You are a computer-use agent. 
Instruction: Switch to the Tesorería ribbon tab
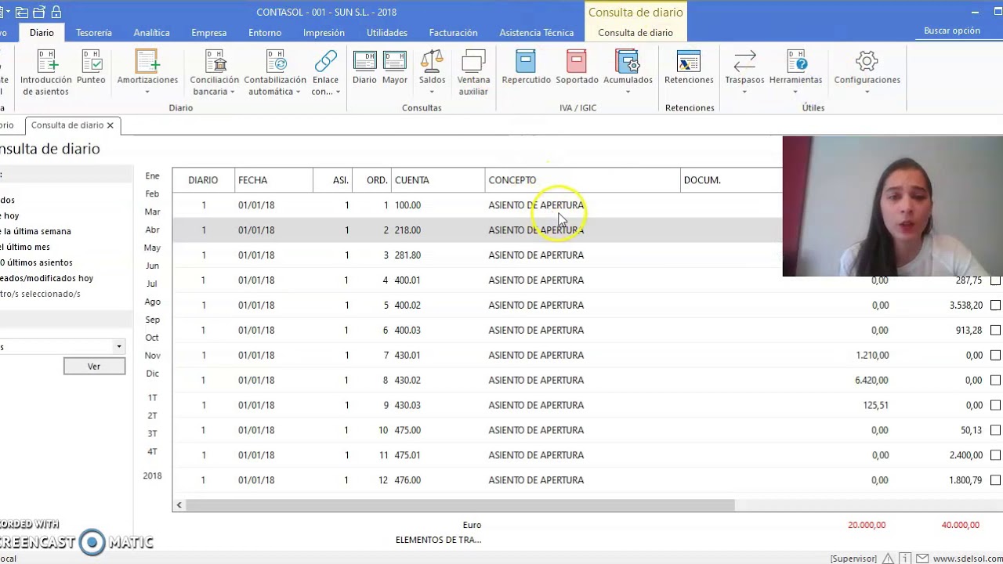(x=94, y=33)
